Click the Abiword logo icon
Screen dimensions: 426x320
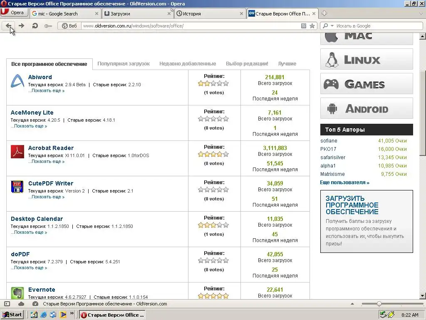point(17,81)
